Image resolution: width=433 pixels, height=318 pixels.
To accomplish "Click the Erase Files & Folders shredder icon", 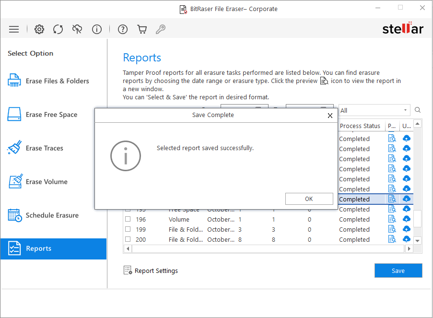I will tap(14, 81).
